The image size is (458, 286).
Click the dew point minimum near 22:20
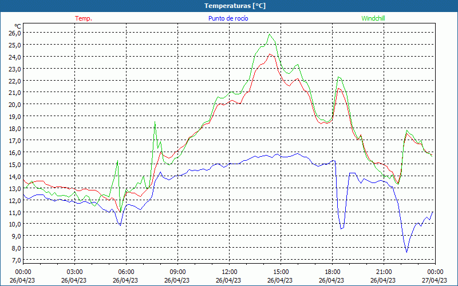(406, 252)
